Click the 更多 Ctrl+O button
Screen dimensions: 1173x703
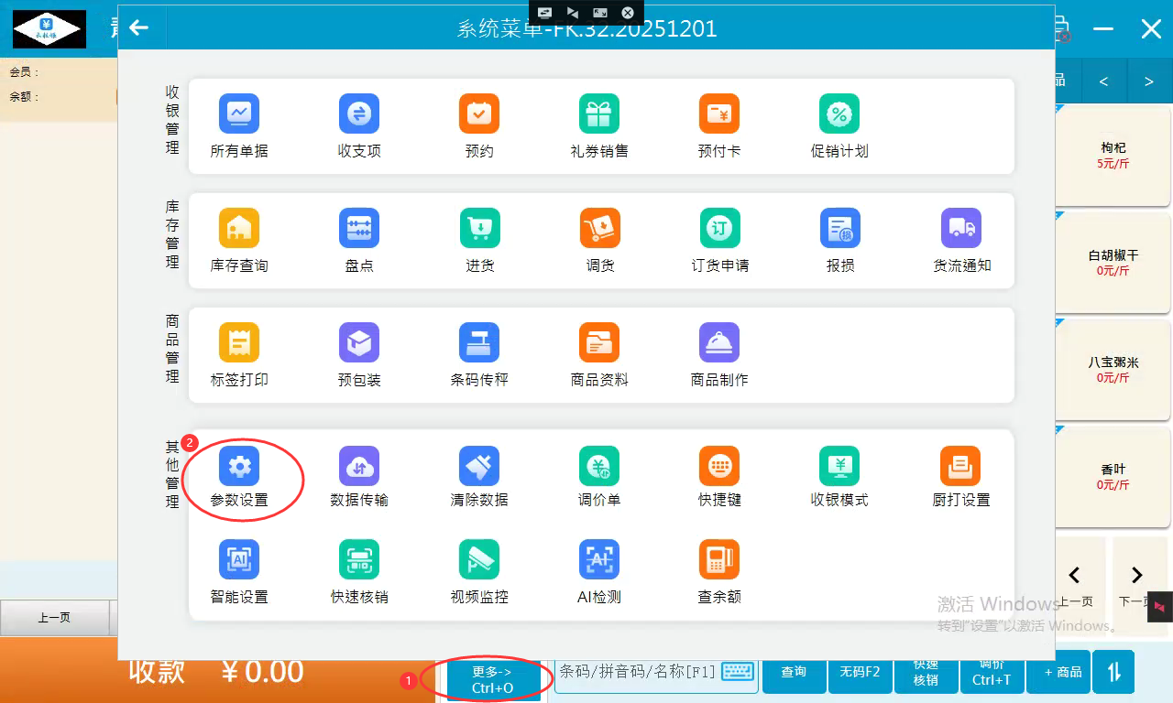(493, 680)
